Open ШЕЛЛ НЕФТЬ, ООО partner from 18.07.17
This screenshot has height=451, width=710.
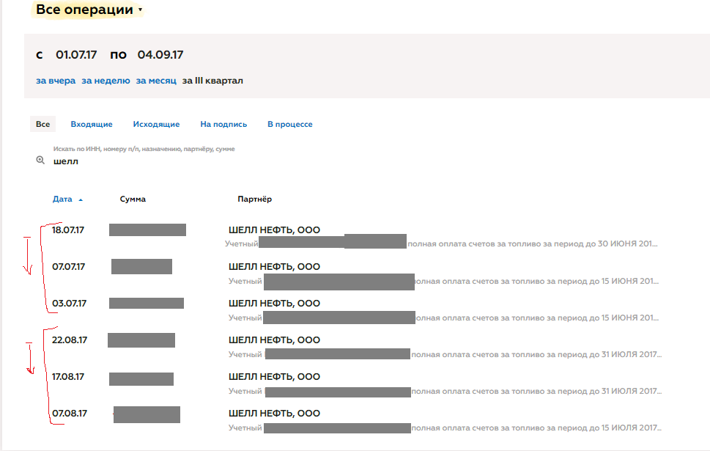click(x=274, y=230)
